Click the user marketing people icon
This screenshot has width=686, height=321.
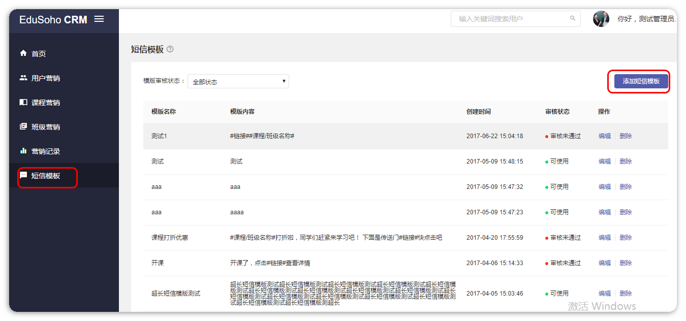point(23,78)
